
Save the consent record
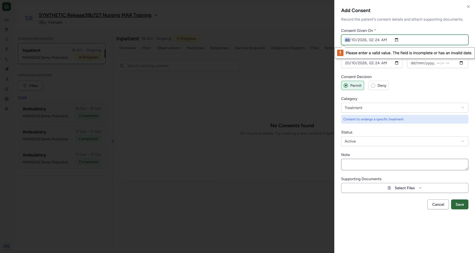tap(460, 204)
